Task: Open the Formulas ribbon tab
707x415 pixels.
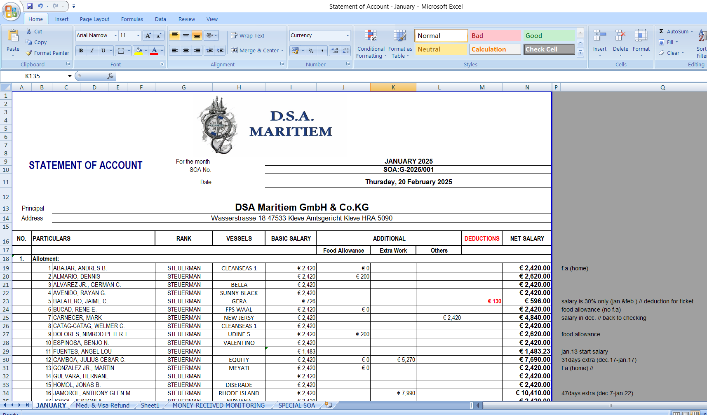Action: click(132, 19)
